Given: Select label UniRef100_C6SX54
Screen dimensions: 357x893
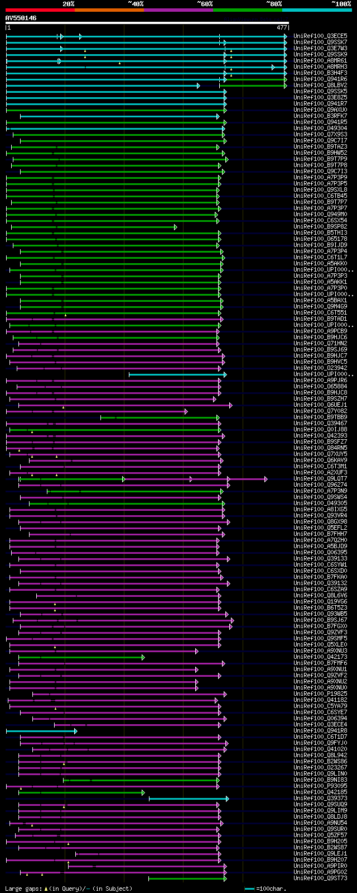Looking at the screenshot, I should point(320,220).
